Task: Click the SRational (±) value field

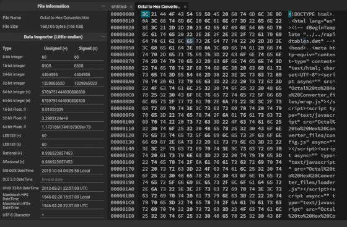Action: tap(72, 162)
